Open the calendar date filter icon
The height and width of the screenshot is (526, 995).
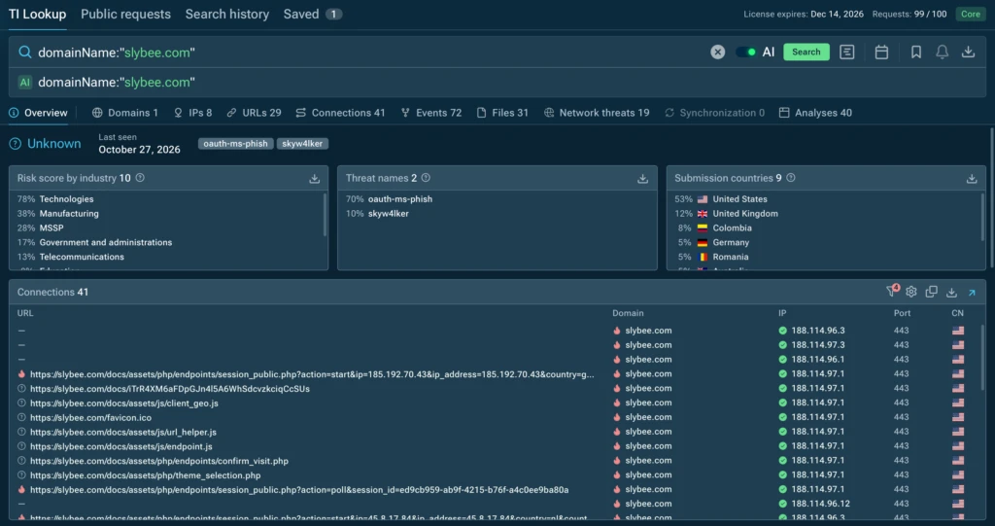[x=881, y=53]
